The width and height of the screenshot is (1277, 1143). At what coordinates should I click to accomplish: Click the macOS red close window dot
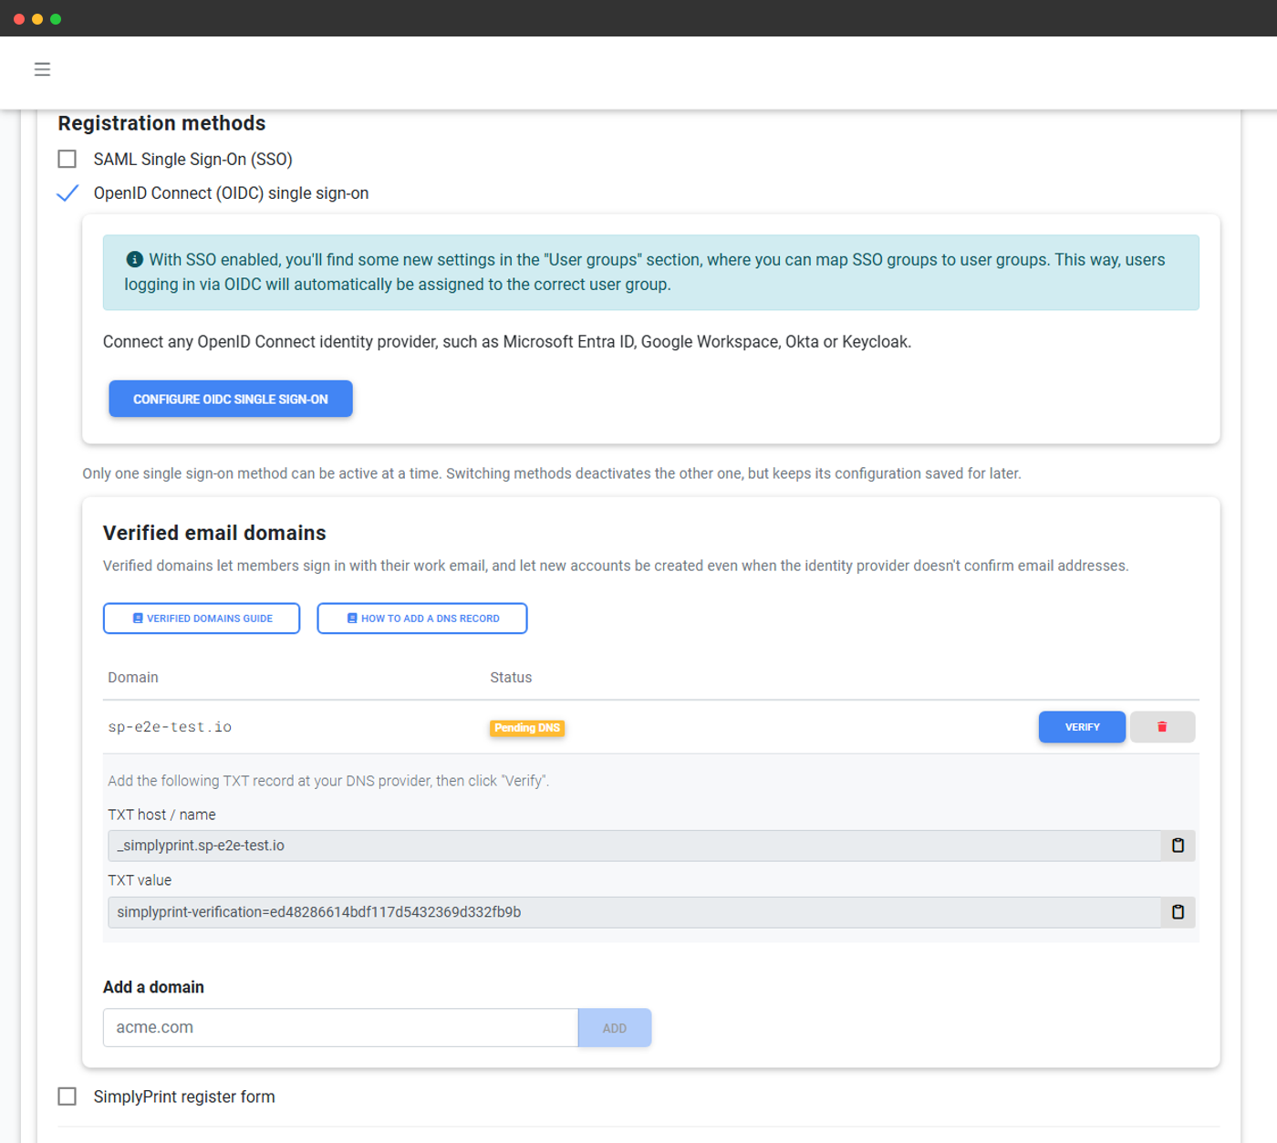point(19,19)
